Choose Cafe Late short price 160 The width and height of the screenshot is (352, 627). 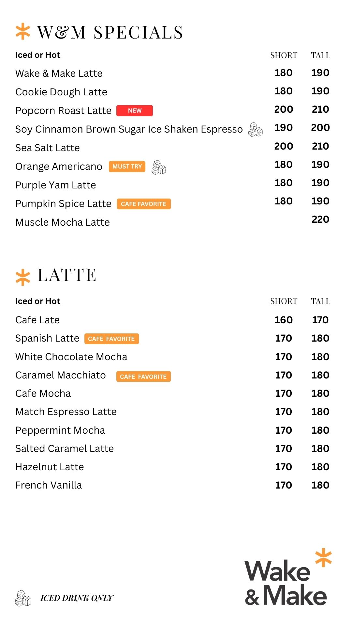[x=284, y=320]
